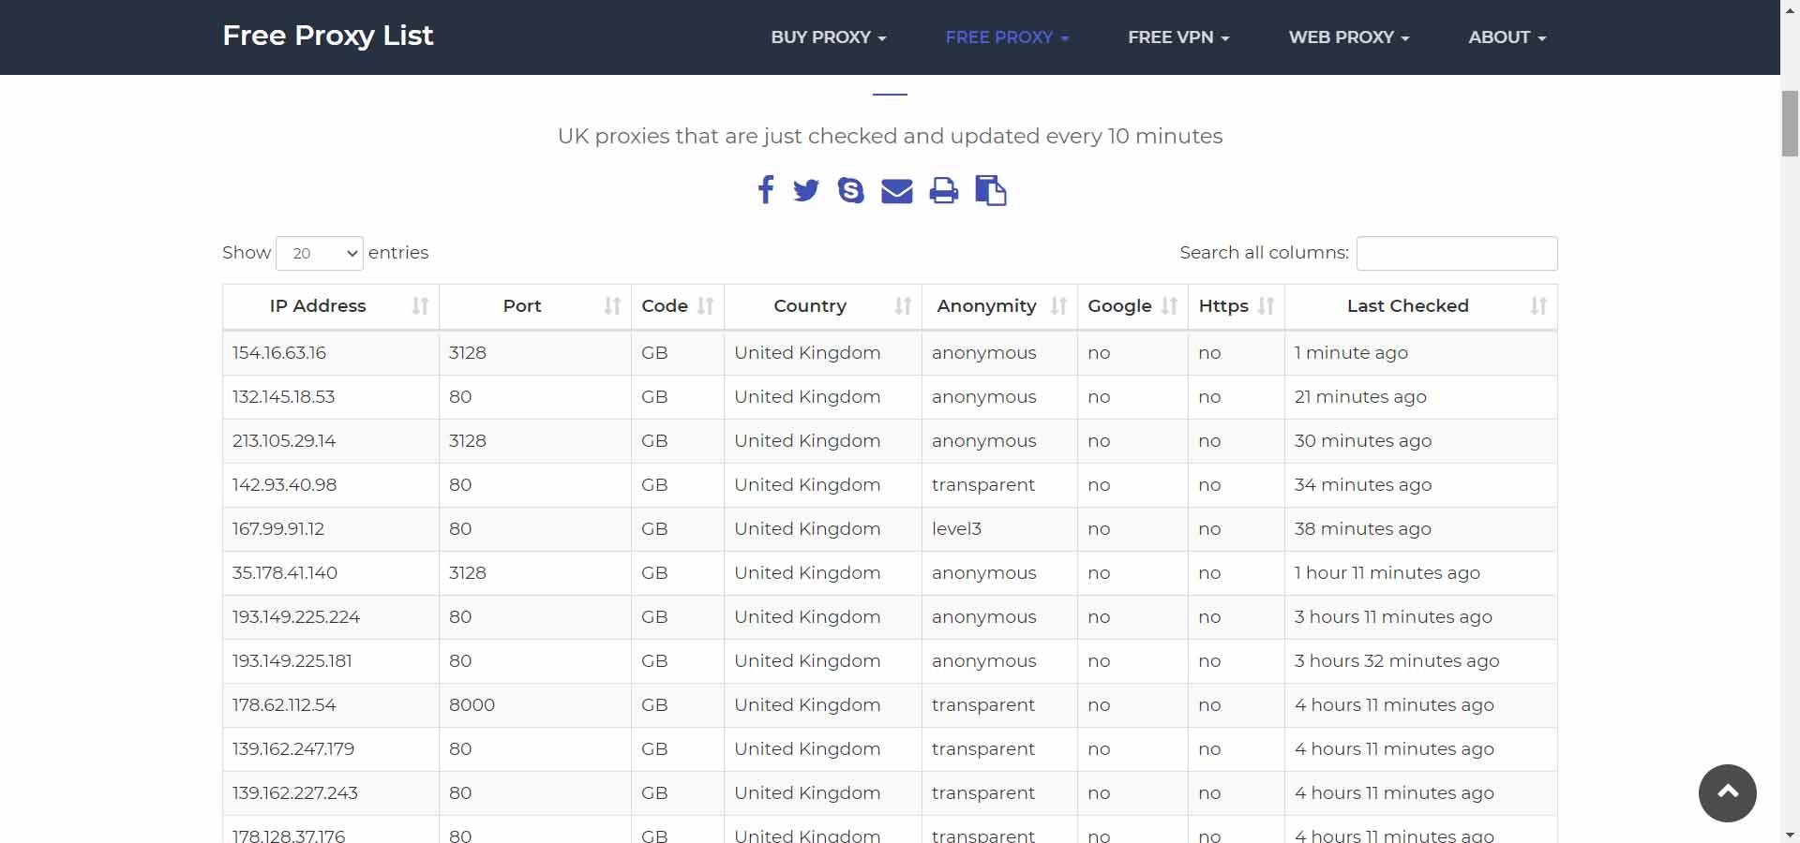Screen dimensions: 1800x843
Task: Share the list via Twitter icon
Action: pyautogui.click(x=806, y=191)
